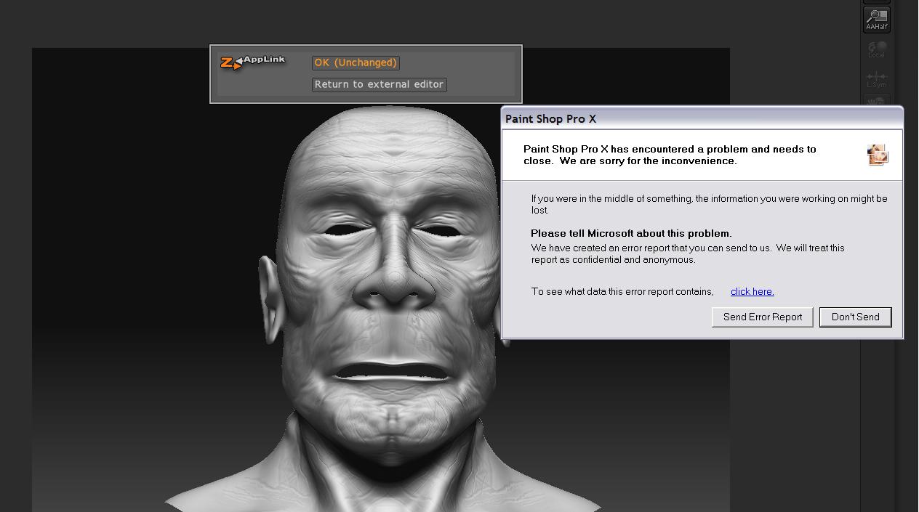Click 'Please tell Microsoft about this problem.' text

tap(631, 234)
